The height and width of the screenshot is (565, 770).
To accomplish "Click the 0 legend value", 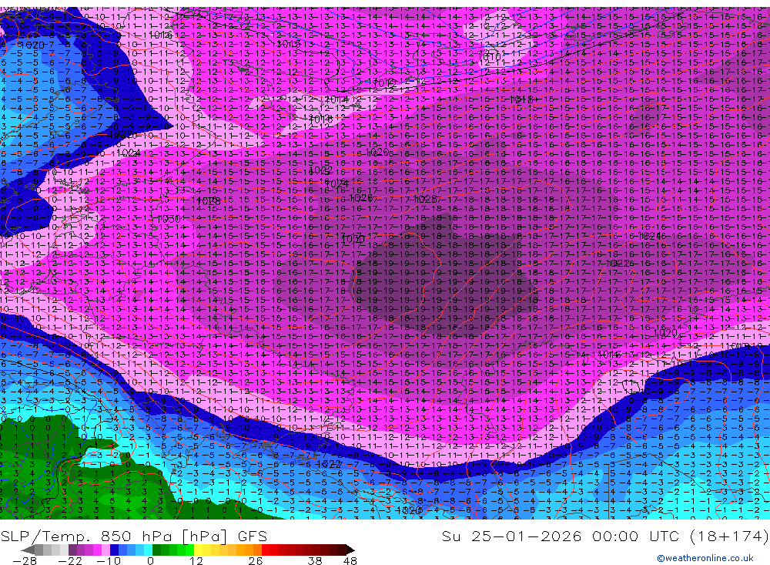I will 150,560.
